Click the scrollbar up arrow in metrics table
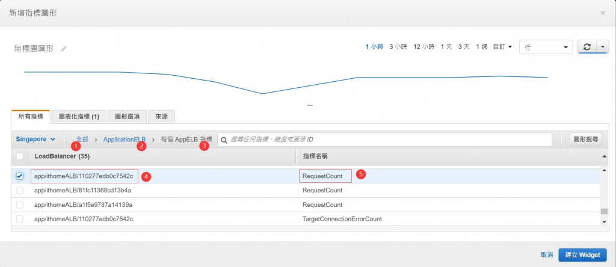Image resolution: width=616 pixels, height=267 pixels. click(604, 171)
